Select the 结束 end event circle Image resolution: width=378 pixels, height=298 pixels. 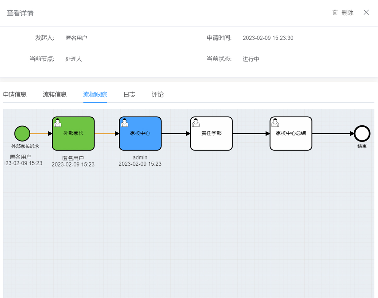(362, 134)
